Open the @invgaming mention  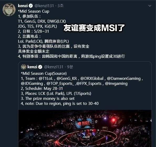(116, 84)
